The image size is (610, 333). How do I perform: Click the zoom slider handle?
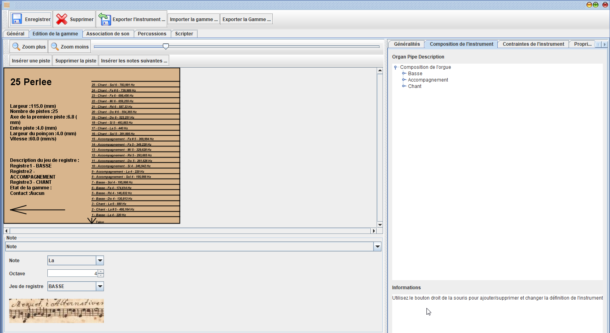click(x=166, y=47)
